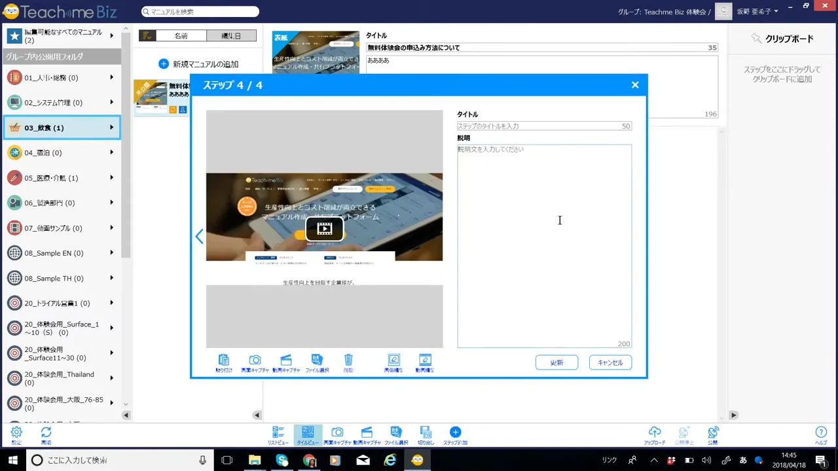Open Internet Explorer from the taskbar
This screenshot has height=471, width=838.
click(390, 461)
